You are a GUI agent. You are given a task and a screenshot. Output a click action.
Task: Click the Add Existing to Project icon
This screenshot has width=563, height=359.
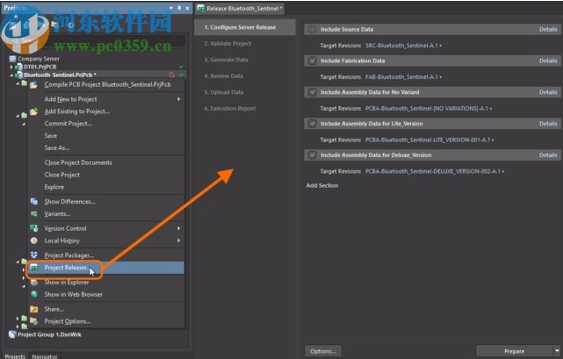pos(33,111)
